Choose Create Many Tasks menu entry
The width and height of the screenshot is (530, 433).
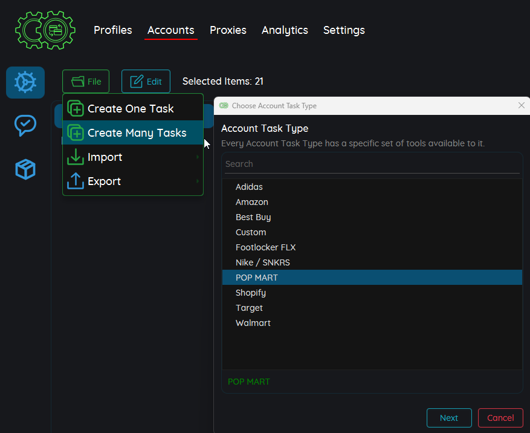(133, 132)
